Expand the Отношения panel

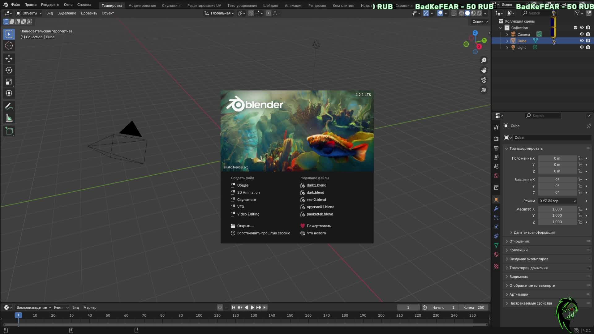[x=519, y=241]
